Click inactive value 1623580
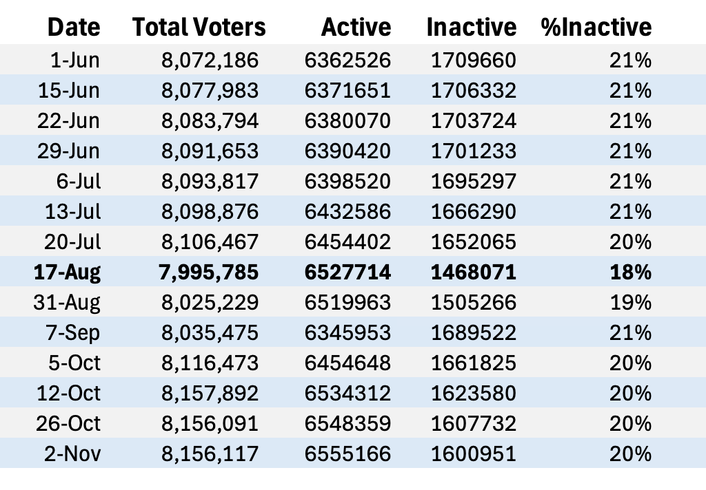 pos(473,394)
